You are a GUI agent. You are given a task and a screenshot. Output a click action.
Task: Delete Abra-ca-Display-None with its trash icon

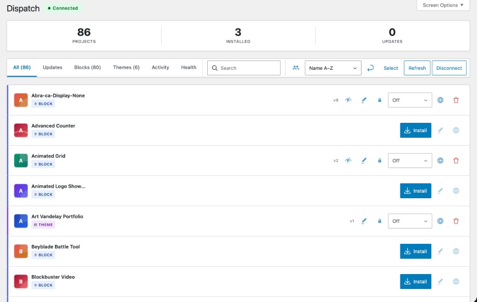pos(456,100)
